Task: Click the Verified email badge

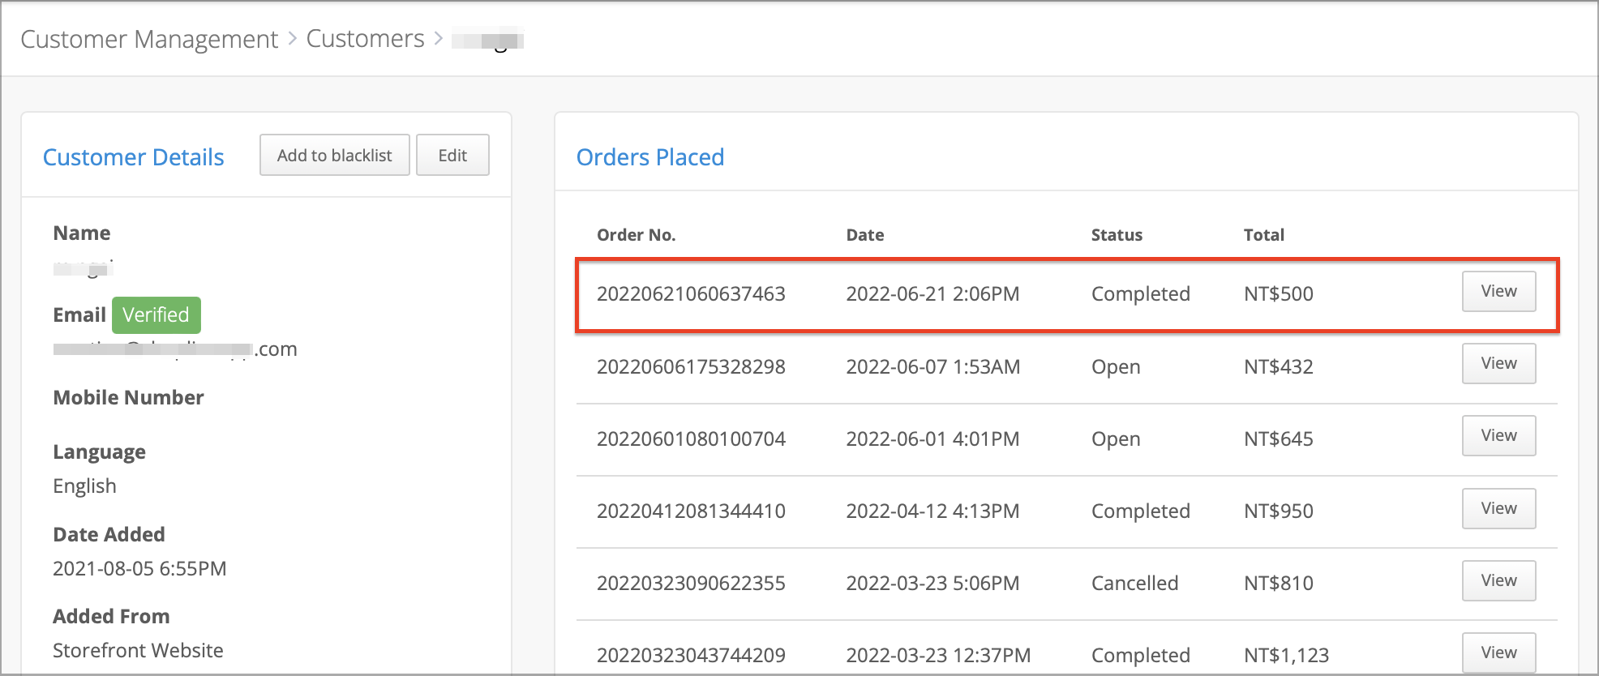Action: (156, 314)
